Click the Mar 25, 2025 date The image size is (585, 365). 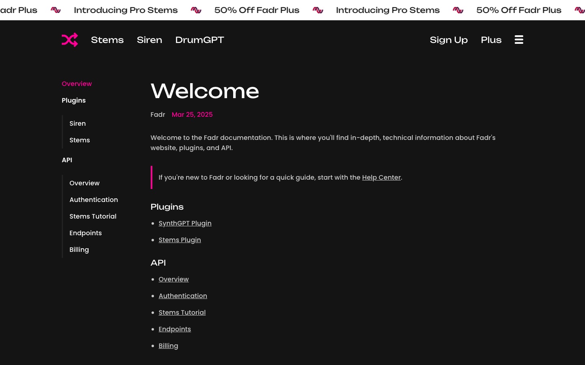(192, 114)
